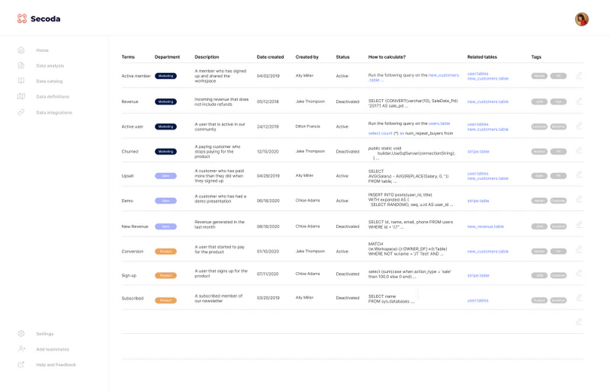
Task: Open stripe.table link in Churned row
Action: click(x=478, y=152)
